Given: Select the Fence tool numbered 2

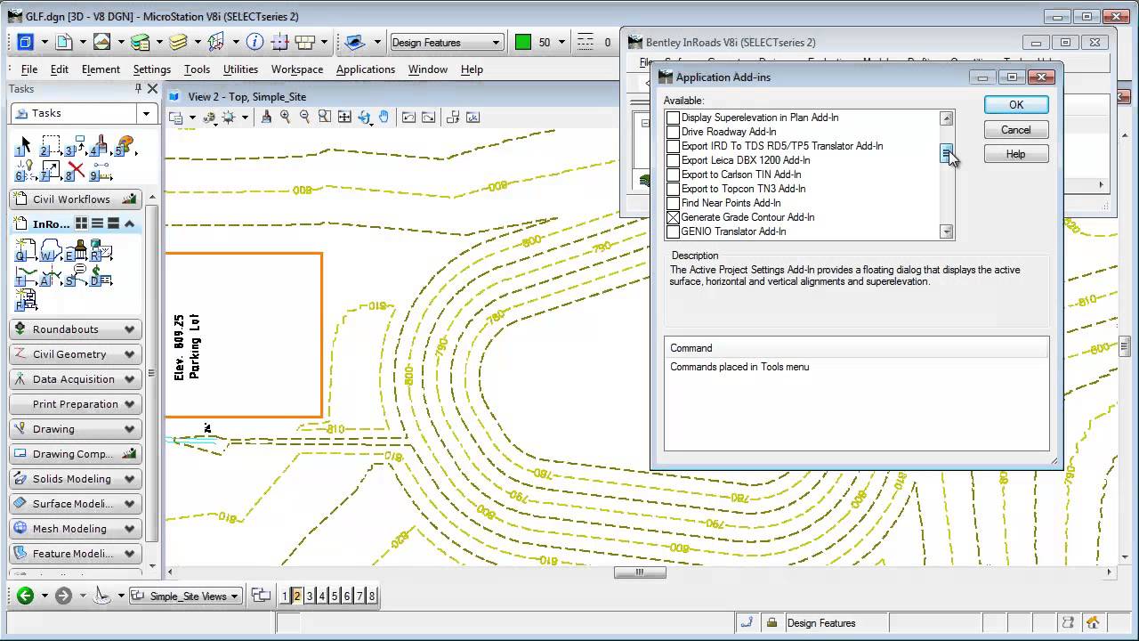Looking at the screenshot, I should pyautogui.click(x=50, y=147).
